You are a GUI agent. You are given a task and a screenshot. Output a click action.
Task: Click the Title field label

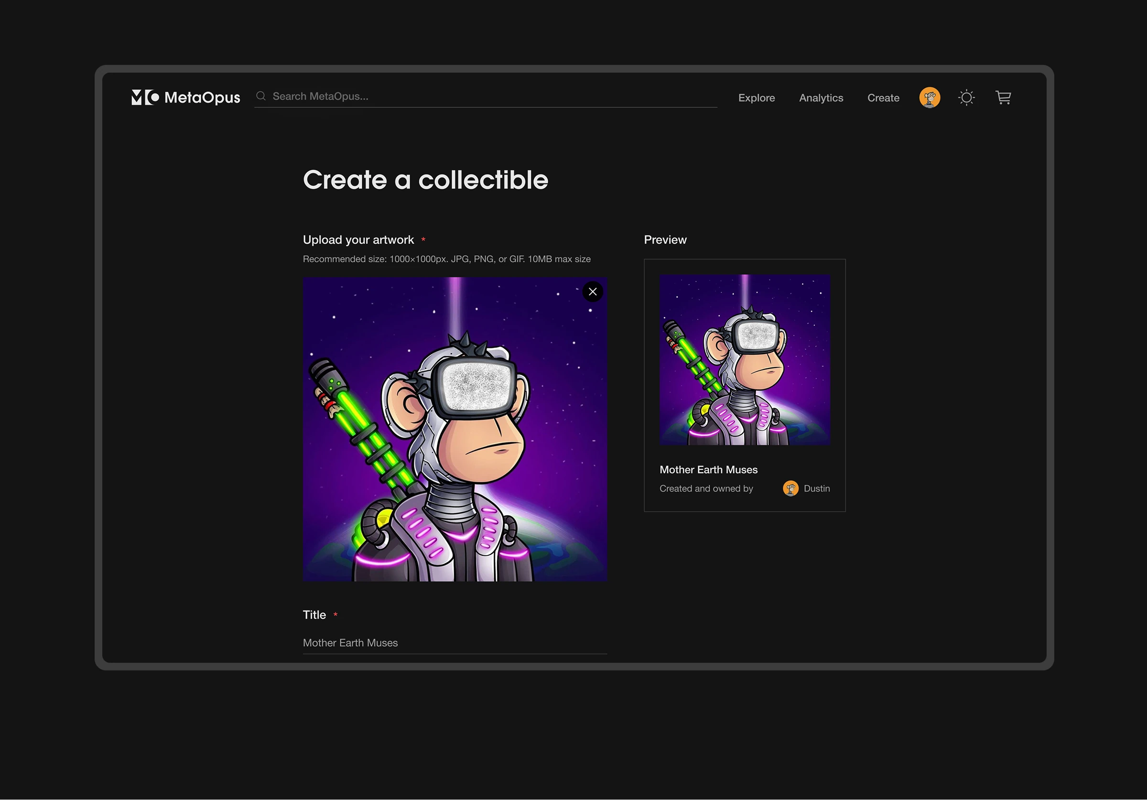pyautogui.click(x=314, y=615)
